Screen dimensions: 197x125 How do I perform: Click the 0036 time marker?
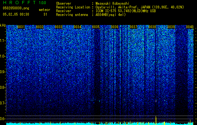[x=115, y=27]
